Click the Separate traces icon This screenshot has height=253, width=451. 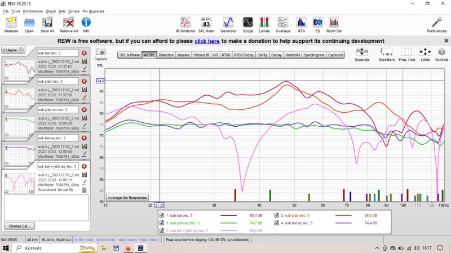point(362,54)
